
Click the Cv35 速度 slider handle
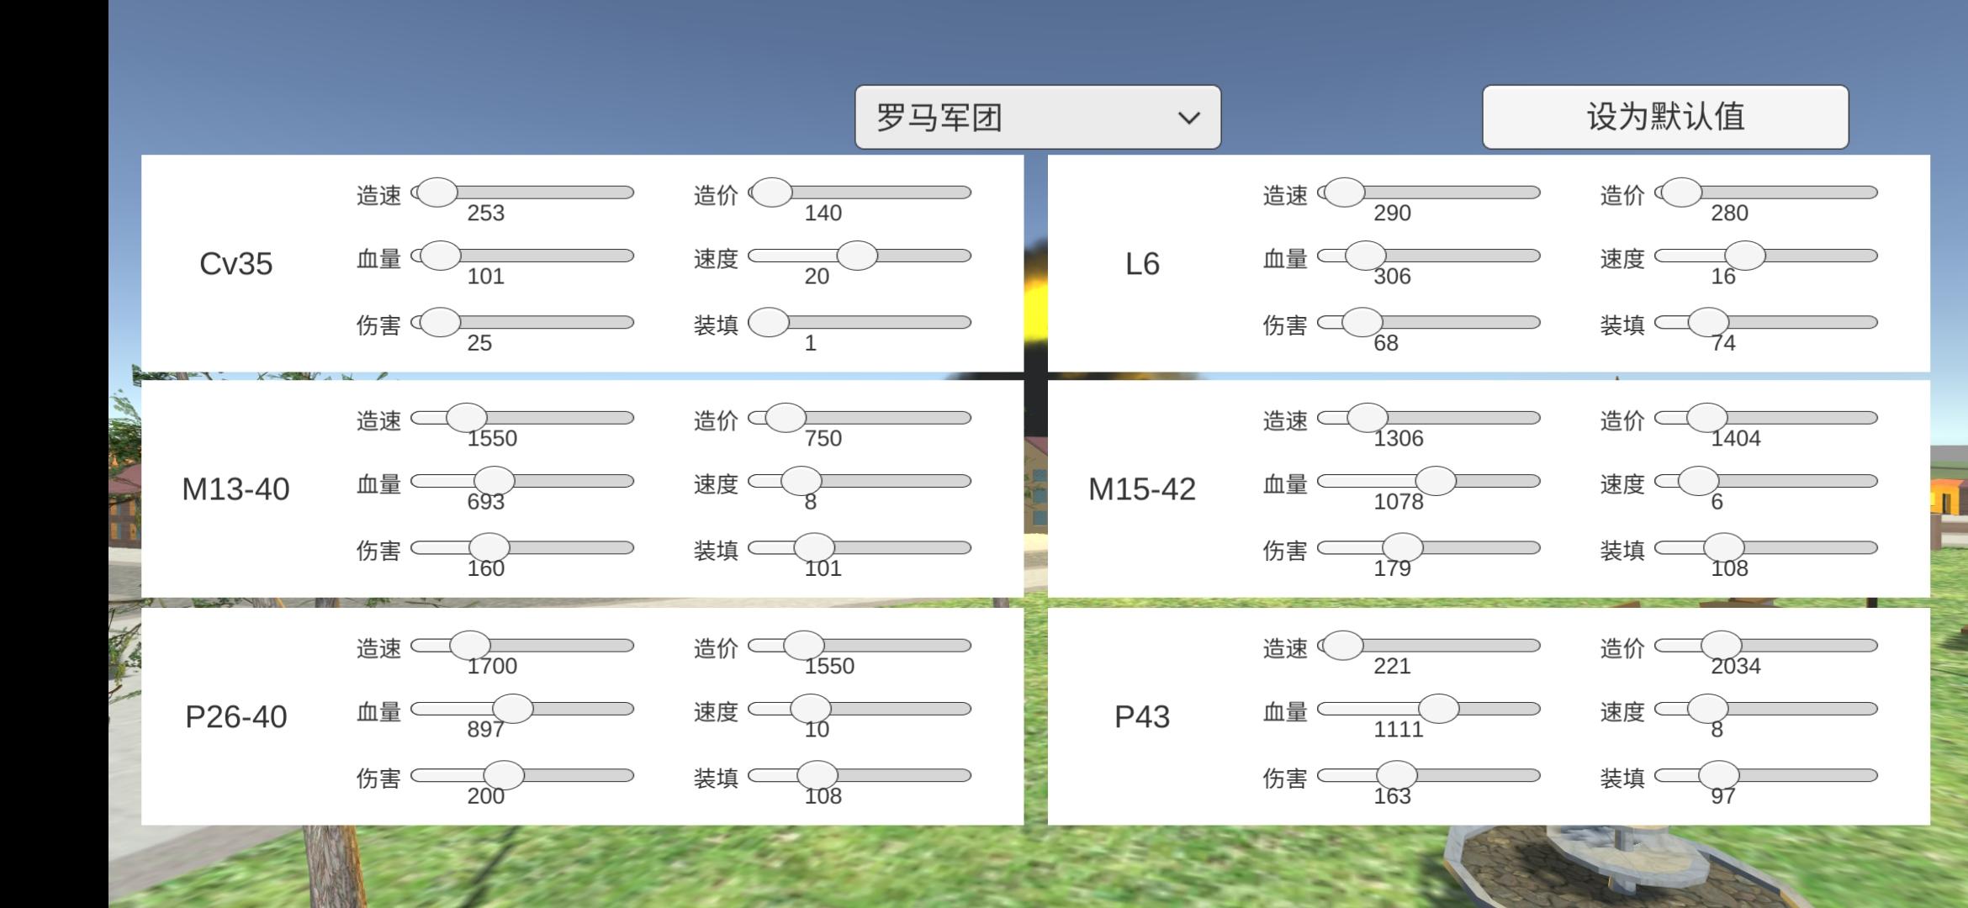[857, 256]
